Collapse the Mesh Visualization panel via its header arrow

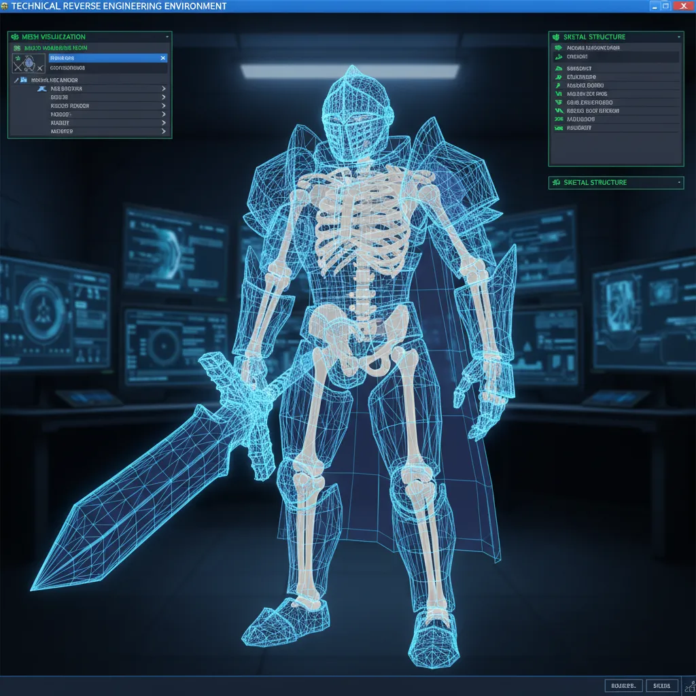(x=167, y=37)
